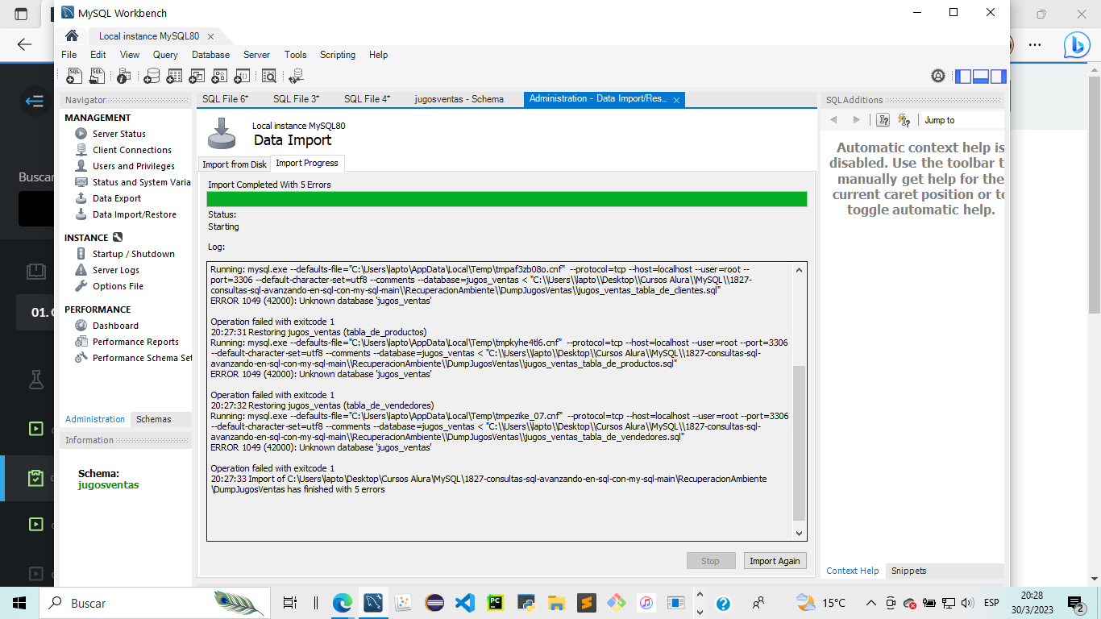Open the Tools menu
The width and height of the screenshot is (1101, 619).
(x=296, y=55)
